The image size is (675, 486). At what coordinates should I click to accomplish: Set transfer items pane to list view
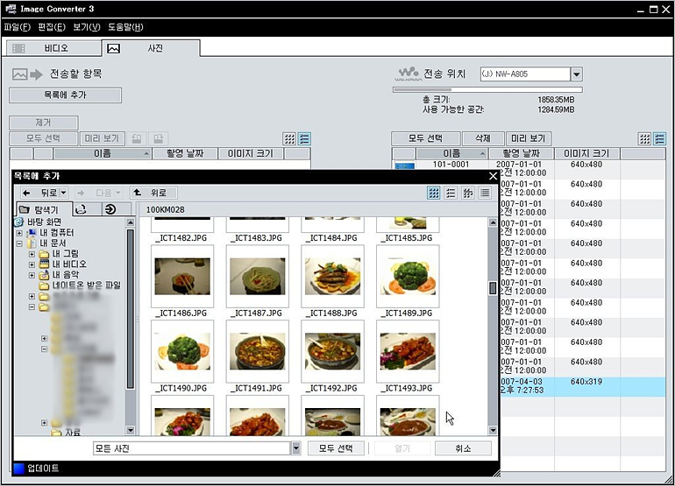click(304, 138)
